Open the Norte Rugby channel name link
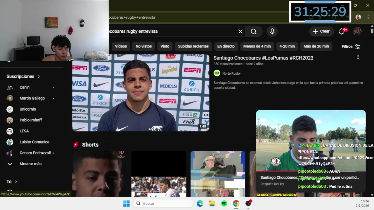 click(231, 73)
